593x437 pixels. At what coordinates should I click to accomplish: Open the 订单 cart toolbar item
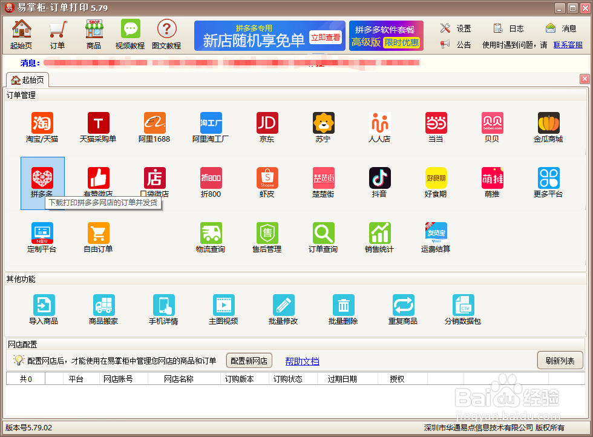58,34
